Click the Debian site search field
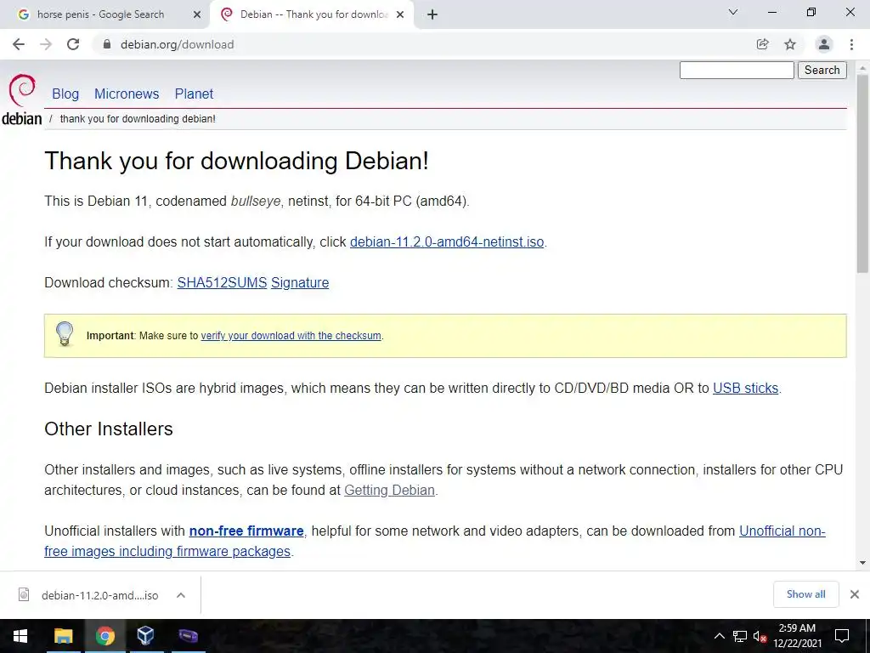 [737, 70]
